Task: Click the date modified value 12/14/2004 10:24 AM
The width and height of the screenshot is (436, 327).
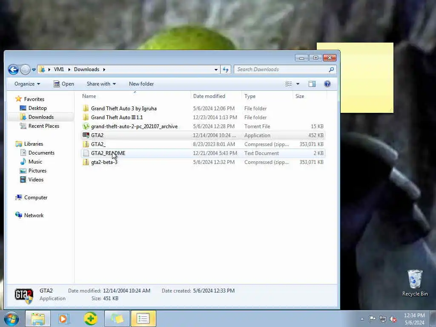Action: (x=126, y=291)
